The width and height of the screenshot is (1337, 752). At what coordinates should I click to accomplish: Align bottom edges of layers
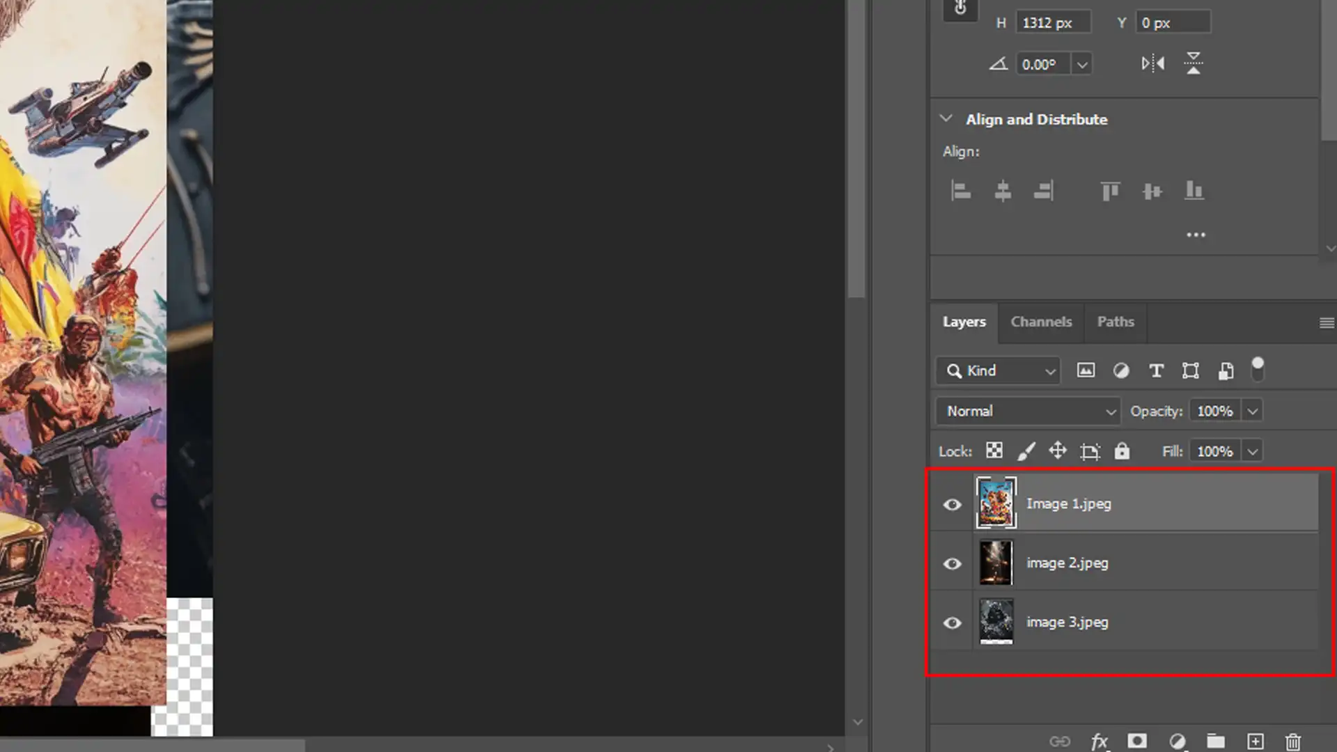pyautogui.click(x=1194, y=191)
